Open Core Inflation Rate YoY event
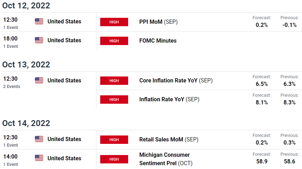This screenshot has width=302, height=169. tap(176, 80)
